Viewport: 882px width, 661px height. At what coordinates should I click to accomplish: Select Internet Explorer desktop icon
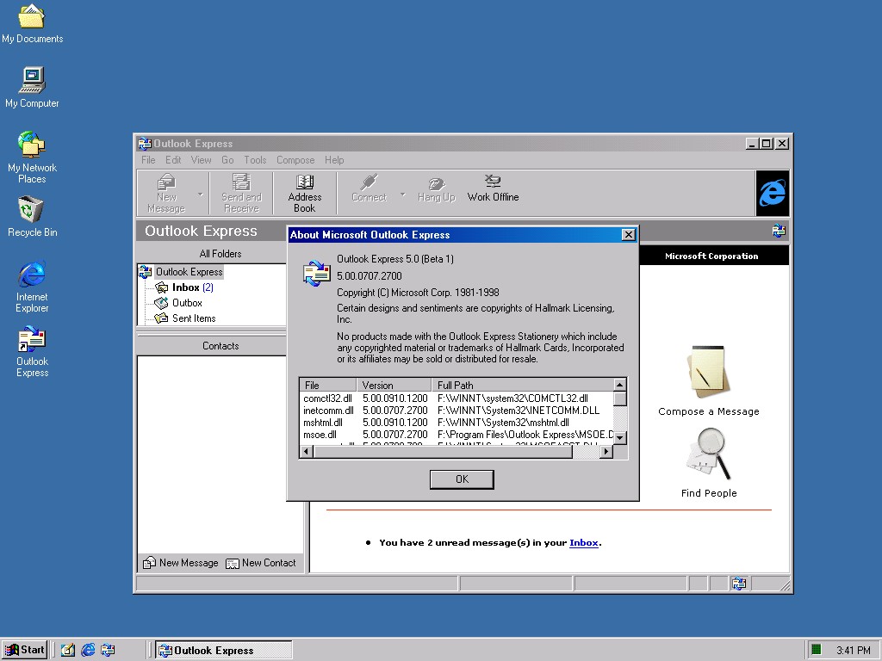32,287
